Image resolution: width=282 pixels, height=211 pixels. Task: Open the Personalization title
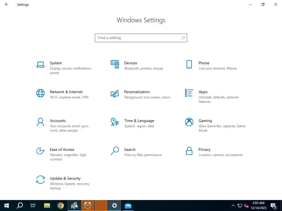(x=137, y=92)
